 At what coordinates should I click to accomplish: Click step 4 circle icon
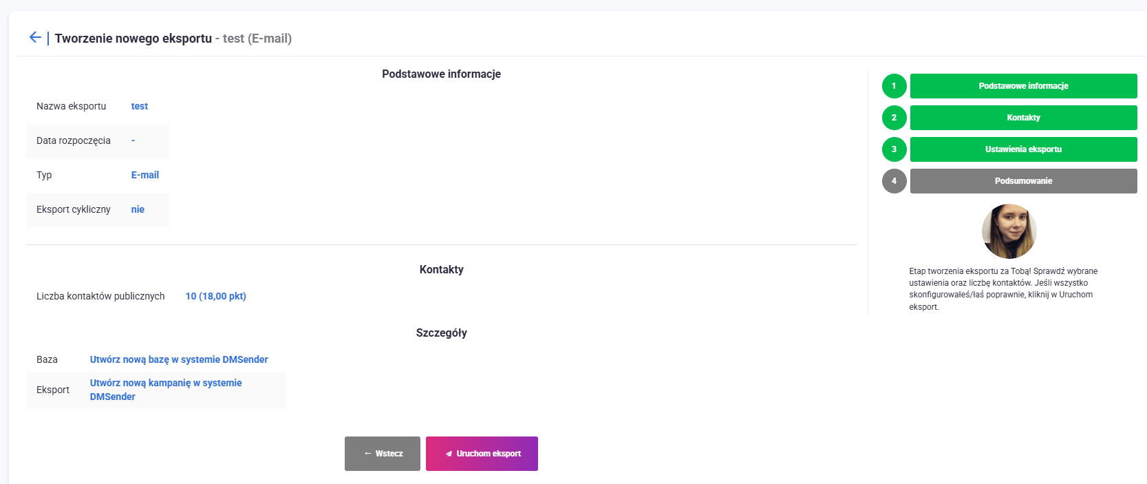click(x=894, y=181)
